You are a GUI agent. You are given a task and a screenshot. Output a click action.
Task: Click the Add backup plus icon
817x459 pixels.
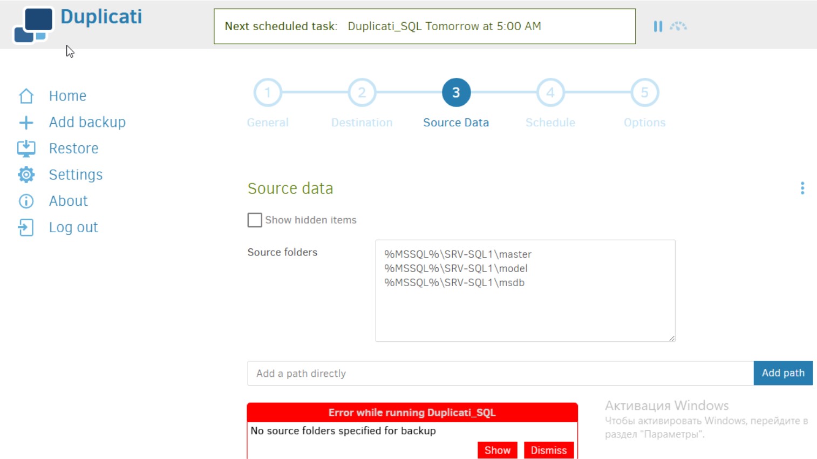coord(26,123)
